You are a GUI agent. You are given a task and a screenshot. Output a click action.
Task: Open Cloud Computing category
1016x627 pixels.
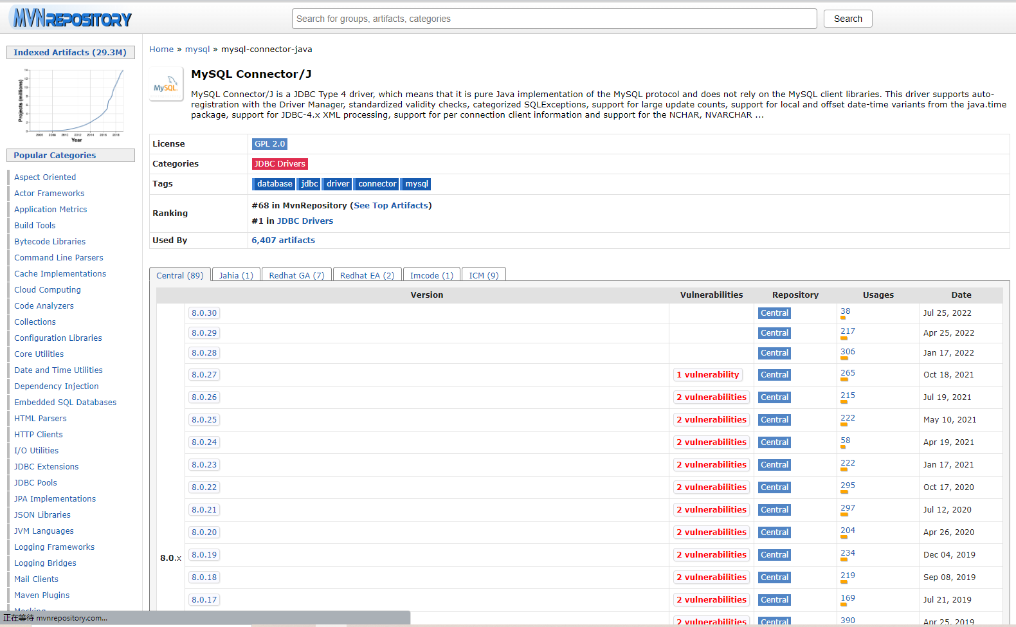coord(48,290)
